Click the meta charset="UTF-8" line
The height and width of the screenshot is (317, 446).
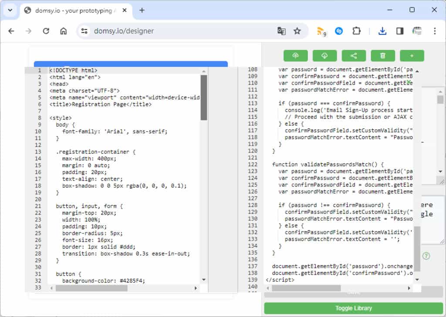(84, 91)
